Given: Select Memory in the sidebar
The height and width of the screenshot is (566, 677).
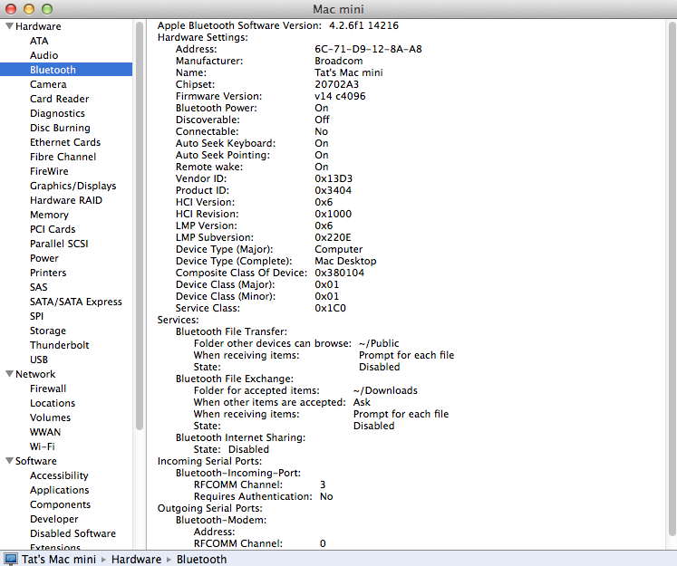Looking at the screenshot, I should coord(49,215).
